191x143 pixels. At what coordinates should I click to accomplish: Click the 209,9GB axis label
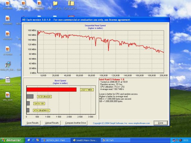point(164,75)
